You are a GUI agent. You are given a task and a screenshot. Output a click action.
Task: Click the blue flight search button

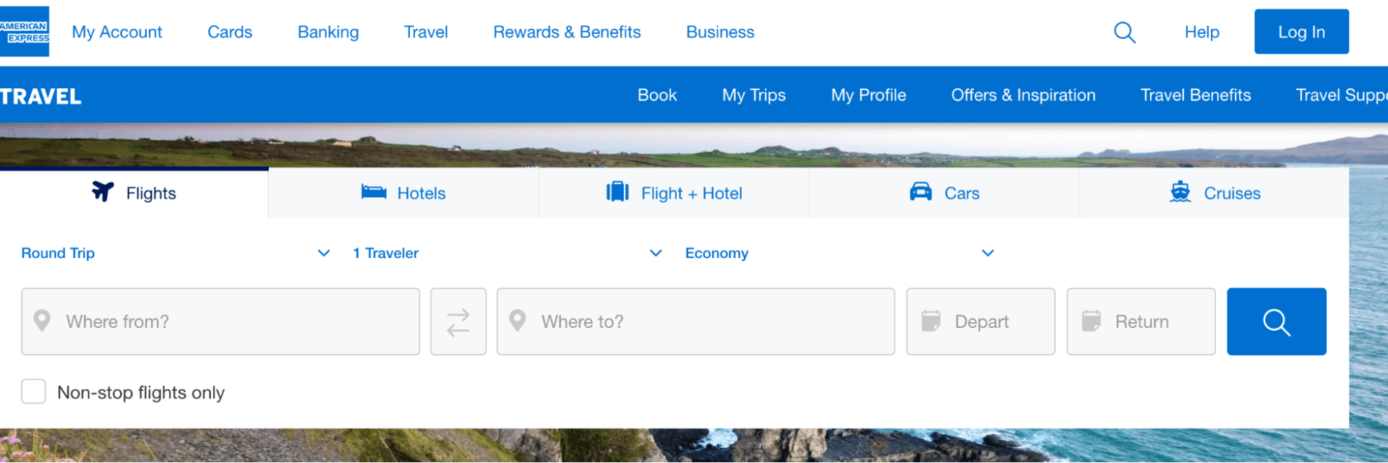click(1276, 321)
